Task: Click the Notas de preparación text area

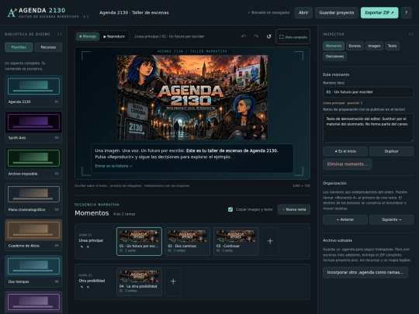Action: pos(368,128)
